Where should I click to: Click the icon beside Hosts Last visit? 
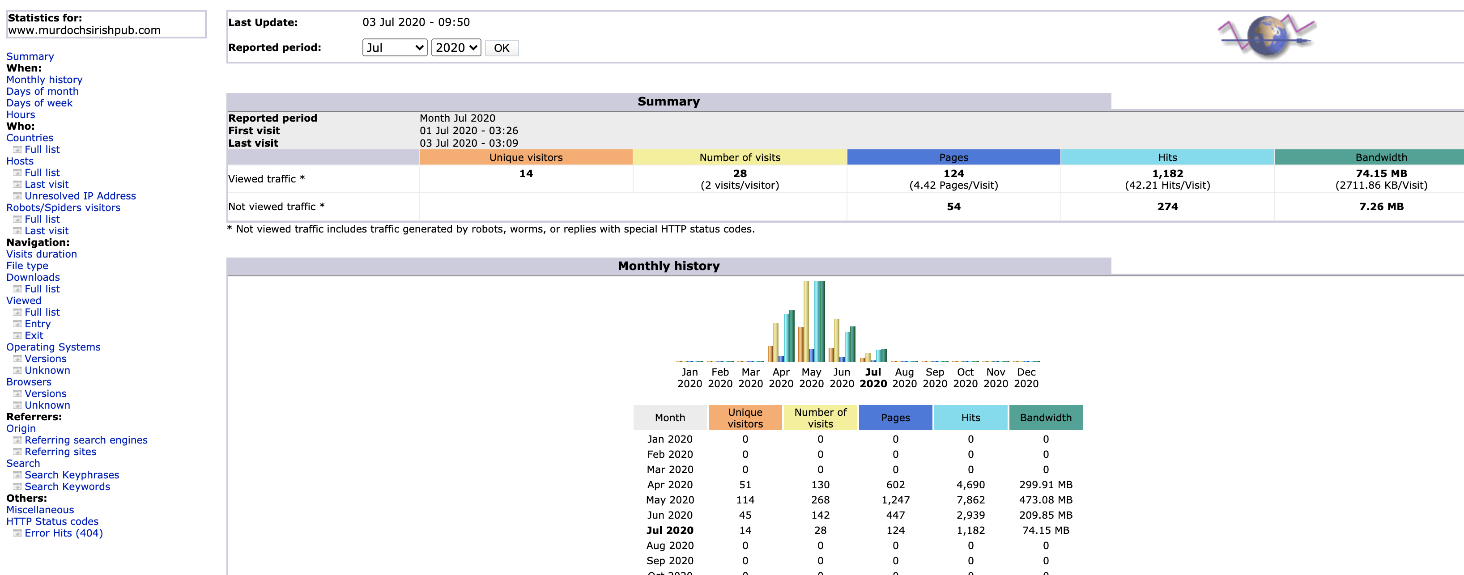point(17,184)
